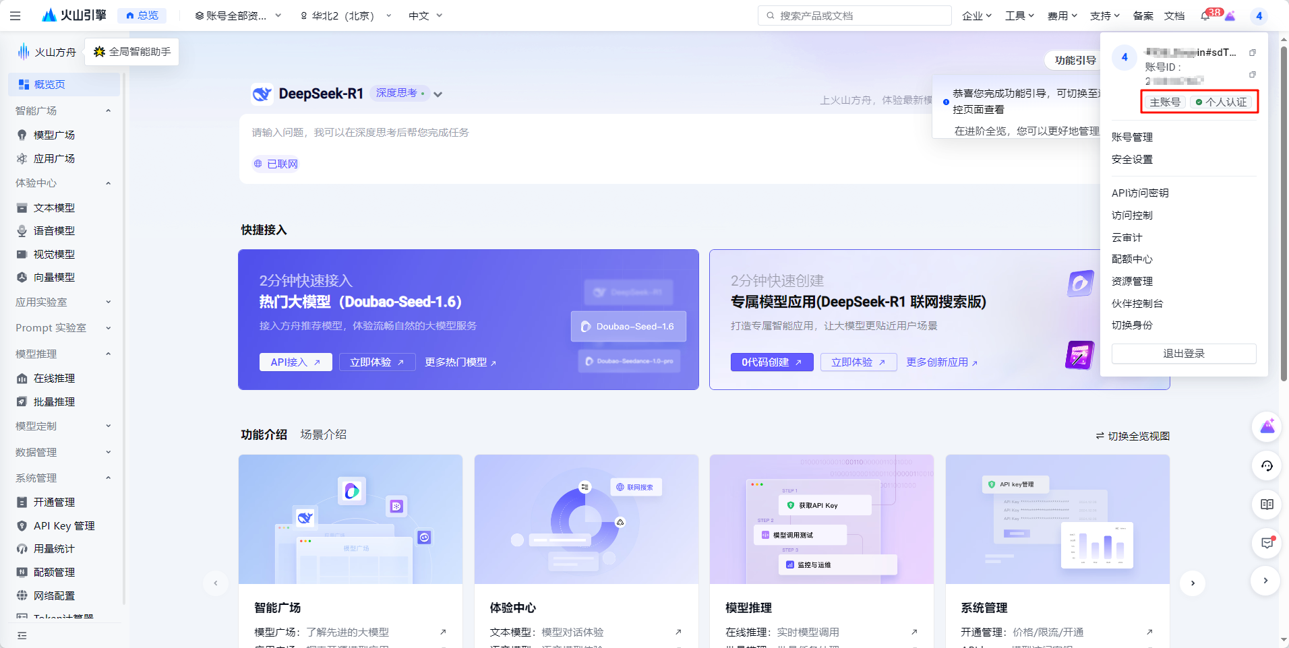Select 语音模型 in the sidebar

54,230
